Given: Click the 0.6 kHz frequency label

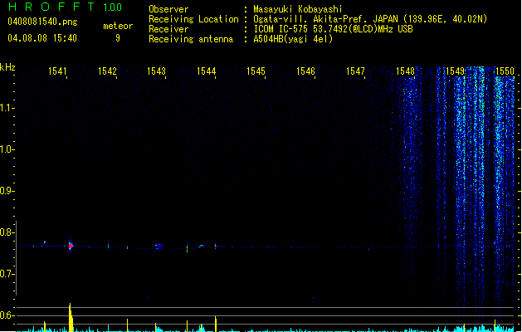Looking at the screenshot, I should coord(7,315).
